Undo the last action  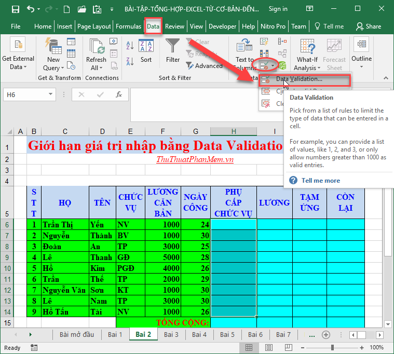click(x=31, y=9)
